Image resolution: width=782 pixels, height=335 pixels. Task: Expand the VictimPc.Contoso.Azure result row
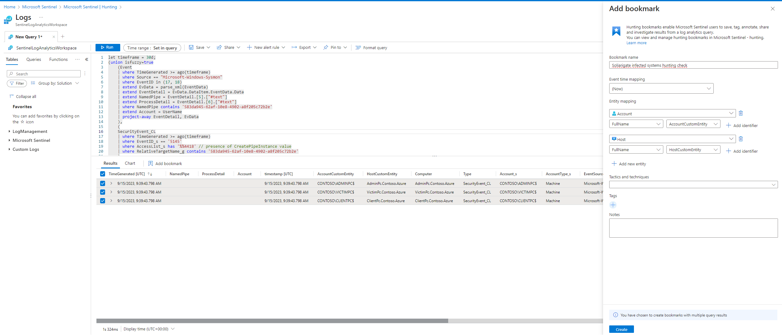click(x=111, y=192)
